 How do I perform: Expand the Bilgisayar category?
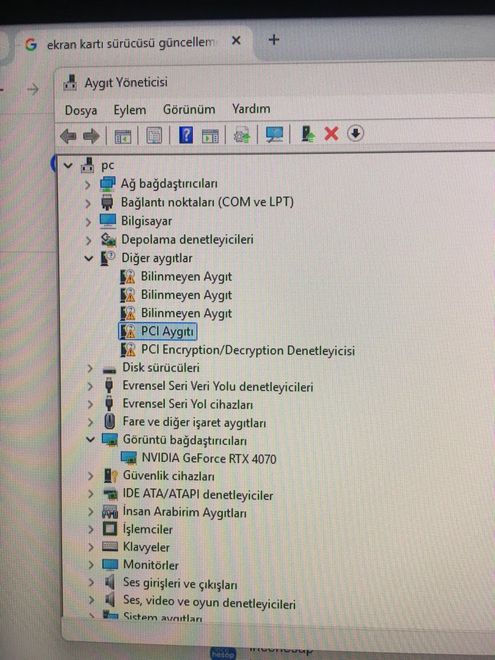[88, 222]
